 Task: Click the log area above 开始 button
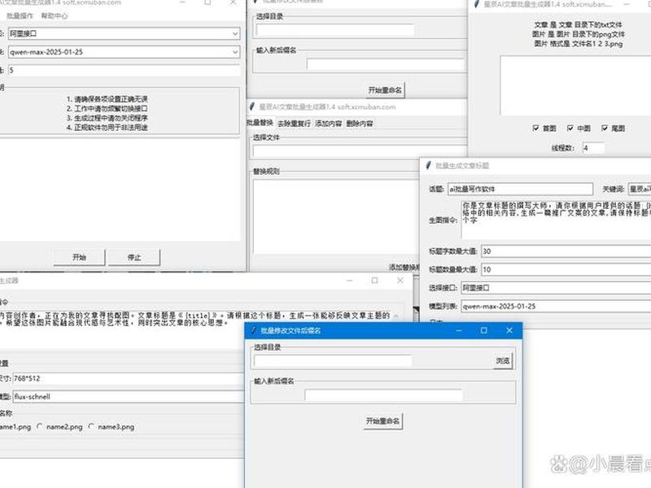pyautogui.click(x=120, y=190)
